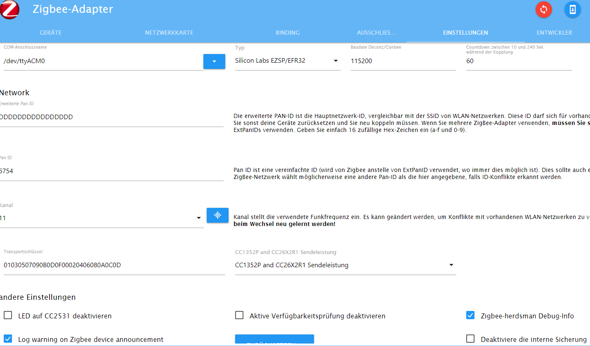Open the Entwickler tab
Viewport: 590px width, 346px height.
tap(555, 33)
